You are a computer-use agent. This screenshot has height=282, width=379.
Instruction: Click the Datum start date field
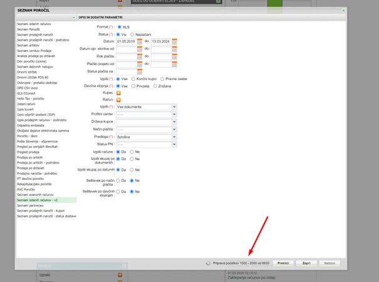(x=127, y=42)
